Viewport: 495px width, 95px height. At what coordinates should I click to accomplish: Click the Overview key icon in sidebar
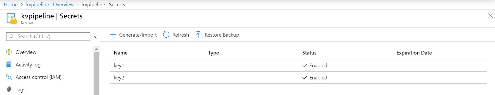[9, 52]
